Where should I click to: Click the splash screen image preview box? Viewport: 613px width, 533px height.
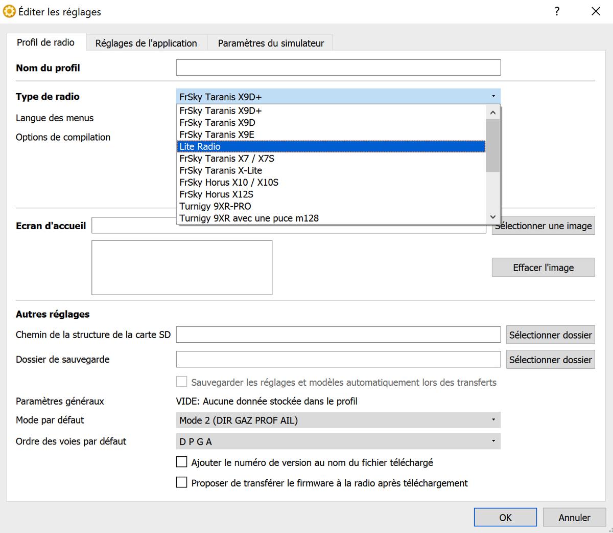pos(182,268)
